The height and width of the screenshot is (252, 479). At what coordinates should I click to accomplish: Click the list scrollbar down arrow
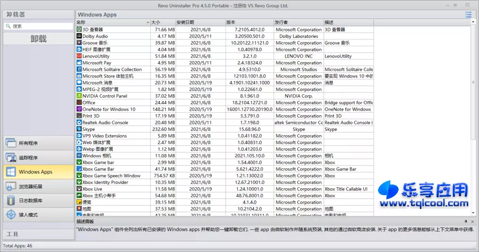pyautogui.click(x=473, y=213)
